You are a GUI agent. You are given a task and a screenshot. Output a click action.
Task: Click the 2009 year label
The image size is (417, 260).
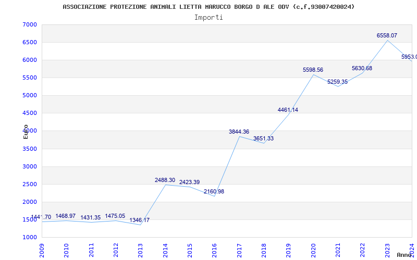click(42, 251)
